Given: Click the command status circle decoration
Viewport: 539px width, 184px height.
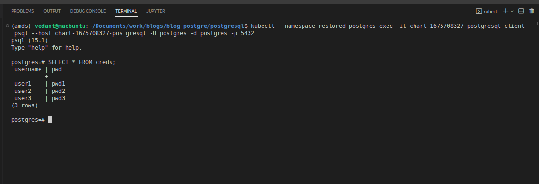Looking at the screenshot, I should 8,26.
